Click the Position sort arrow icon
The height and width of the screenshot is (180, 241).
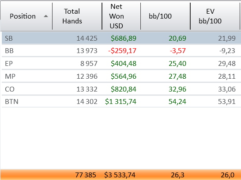pos(46,16)
